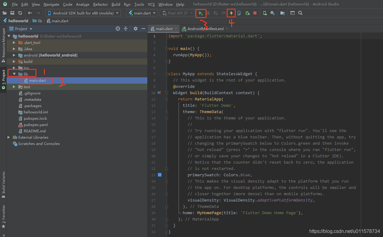Open Scratches and Consoles in Project view
Screen dimensions: 383x237
(39, 143)
